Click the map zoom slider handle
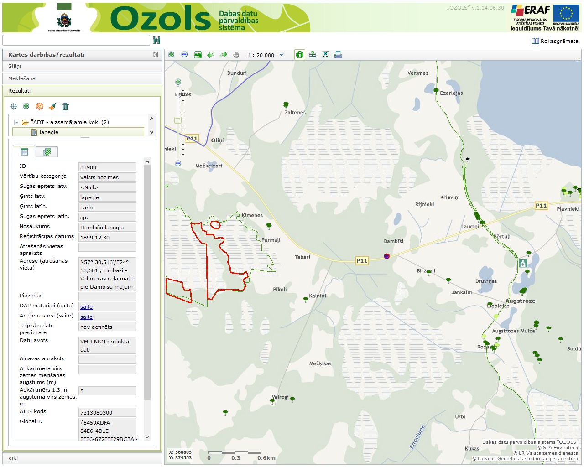584x467 pixels. click(178, 120)
